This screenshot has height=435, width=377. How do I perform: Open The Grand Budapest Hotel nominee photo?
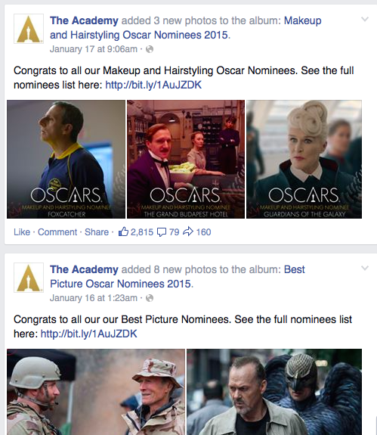[186, 159]
